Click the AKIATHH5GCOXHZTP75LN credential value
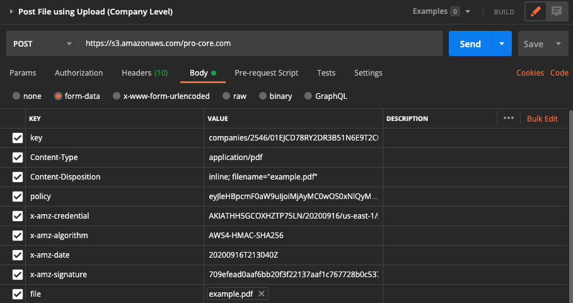Viewport: 573px width, 303px height. click(293, 215)
